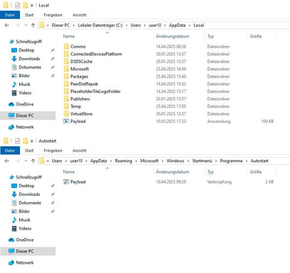Select Dieser PC in Autostart window sidebar

[x=28, y=251]
